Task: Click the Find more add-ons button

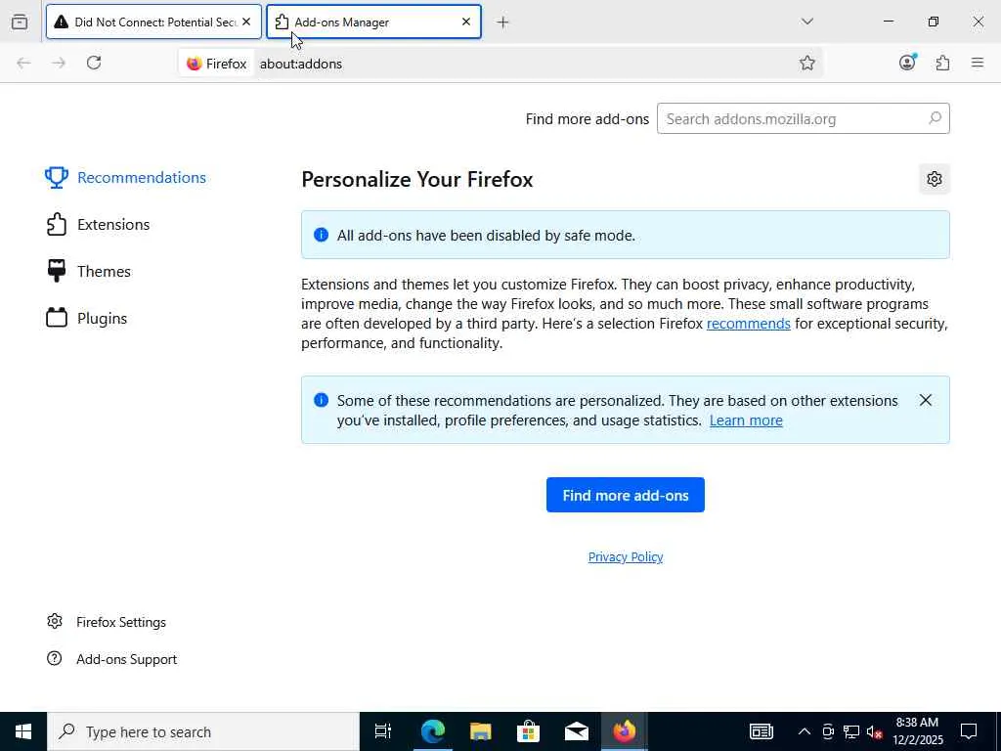Action: 625,495
